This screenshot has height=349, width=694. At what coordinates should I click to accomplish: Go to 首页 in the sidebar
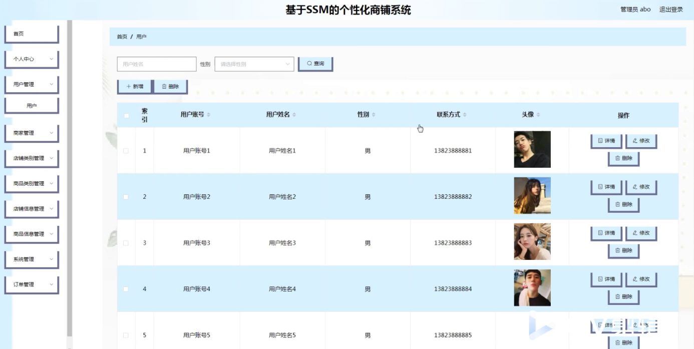coord(32,34)
